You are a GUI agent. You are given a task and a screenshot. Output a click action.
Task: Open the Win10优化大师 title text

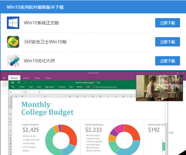(39, 61)
